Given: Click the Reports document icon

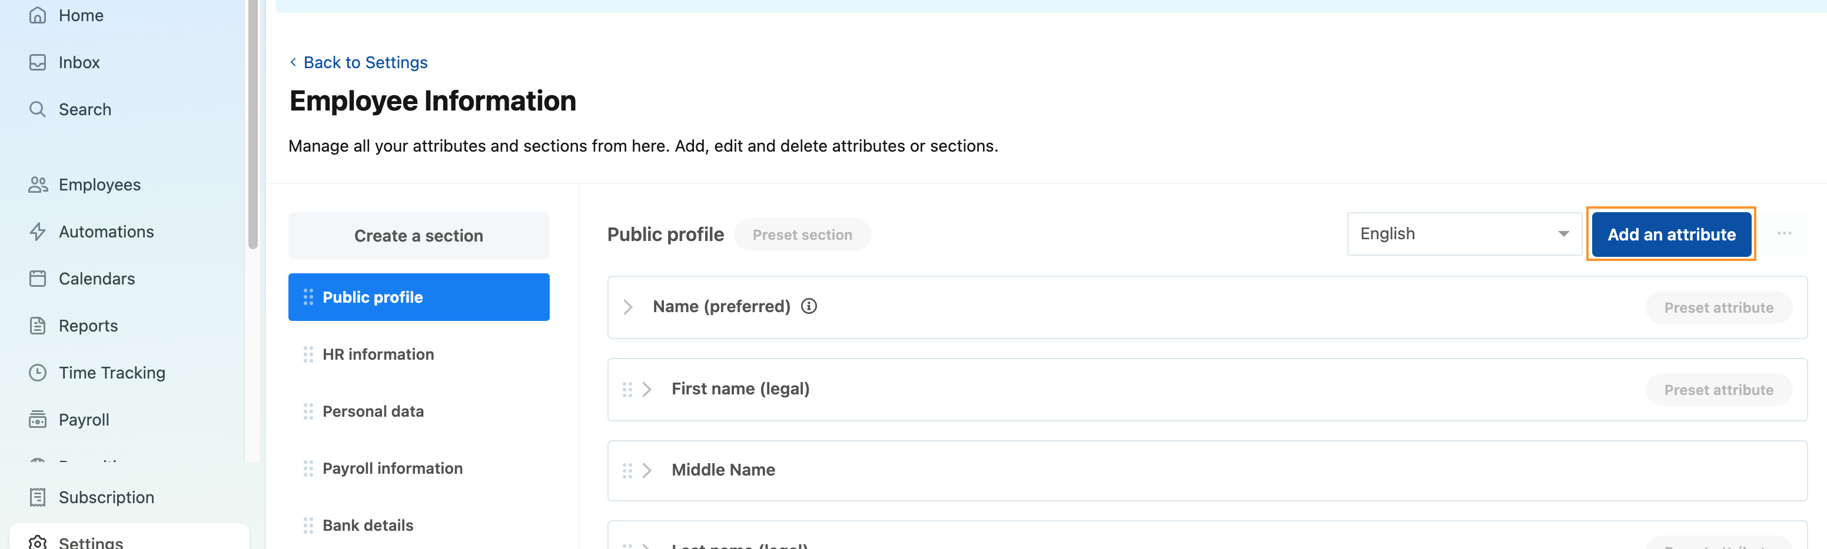Looking at the screenshot, I should 38,326.
